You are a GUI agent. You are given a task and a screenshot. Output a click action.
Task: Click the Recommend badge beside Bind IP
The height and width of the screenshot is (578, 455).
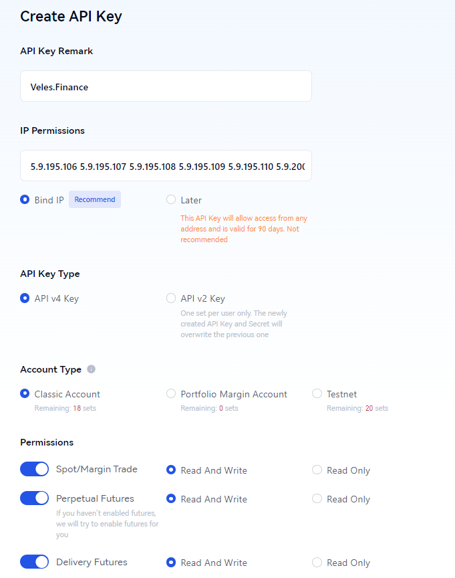click(x=95, y=199)
